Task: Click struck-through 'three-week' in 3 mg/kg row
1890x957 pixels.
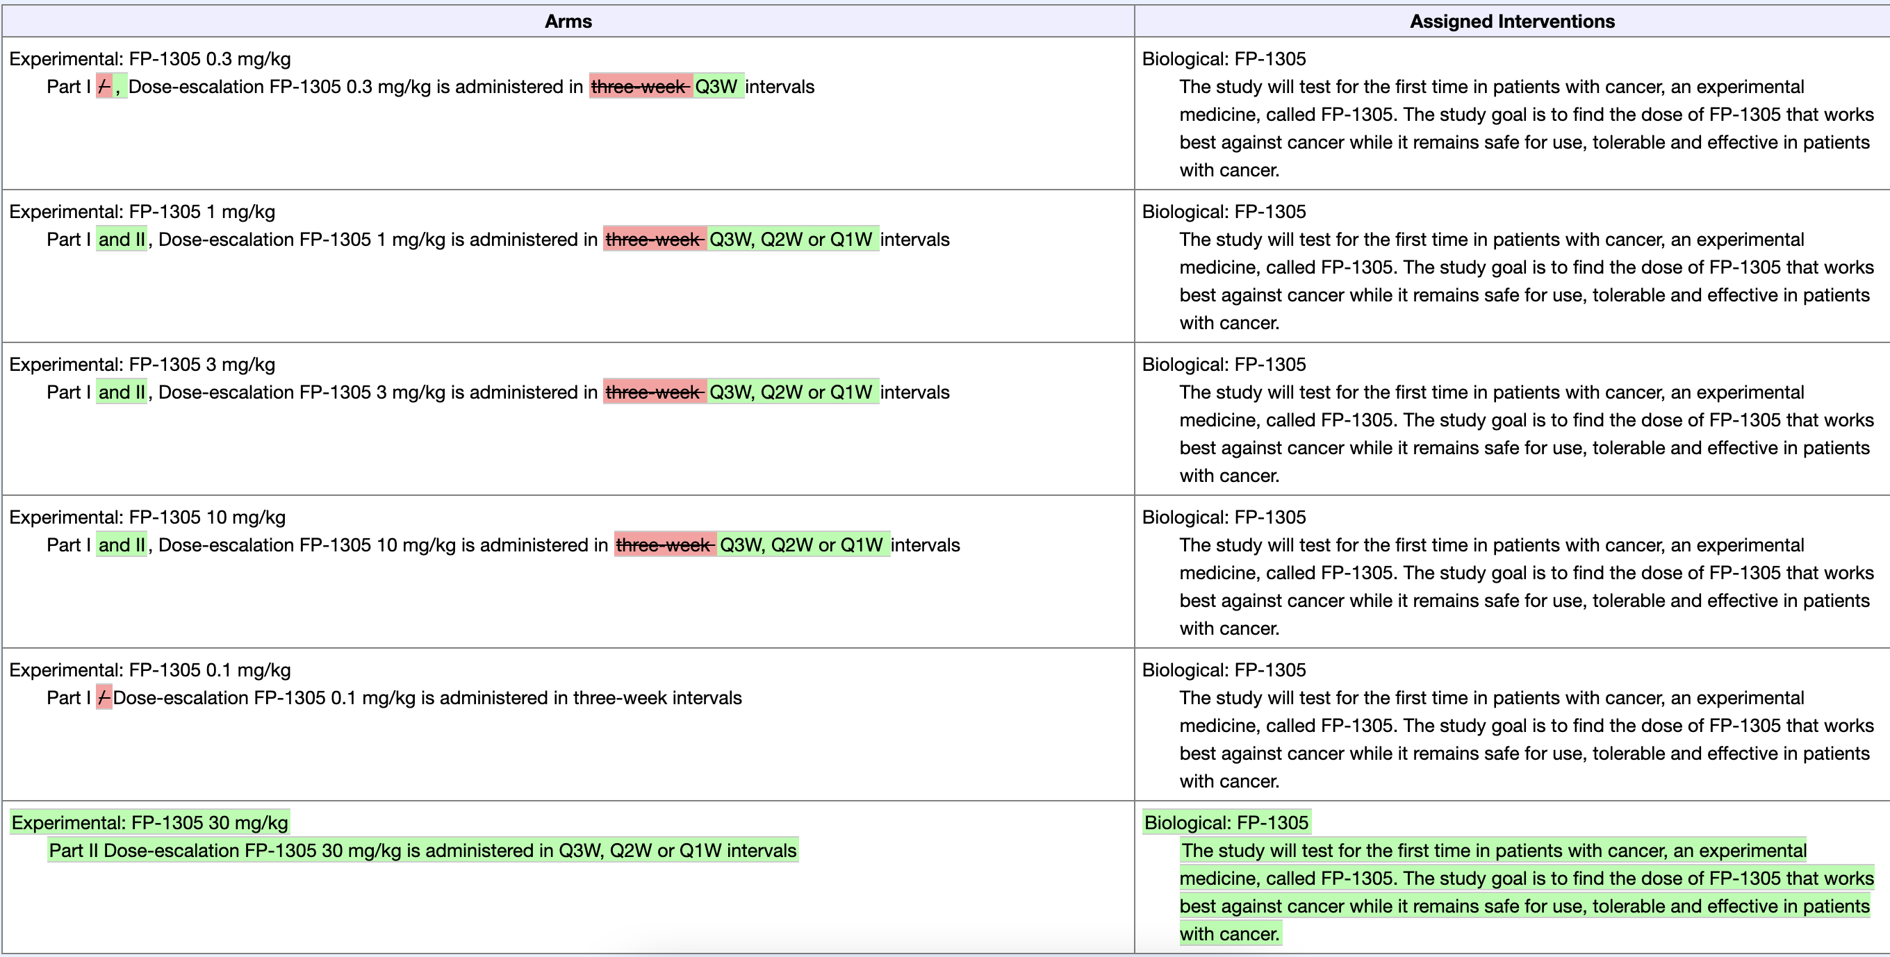Action: [x=653, y=392]
